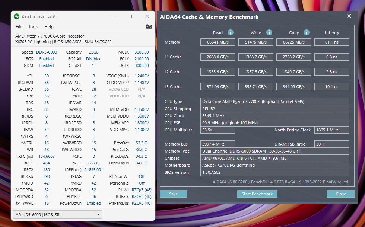Click the tCWL value 28
The width and height of the screenshot is (365, 227).
tap(94, 90)
